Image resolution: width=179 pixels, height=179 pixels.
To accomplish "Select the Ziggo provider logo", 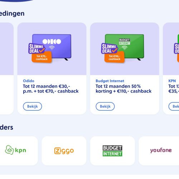I will click(64, 151).
